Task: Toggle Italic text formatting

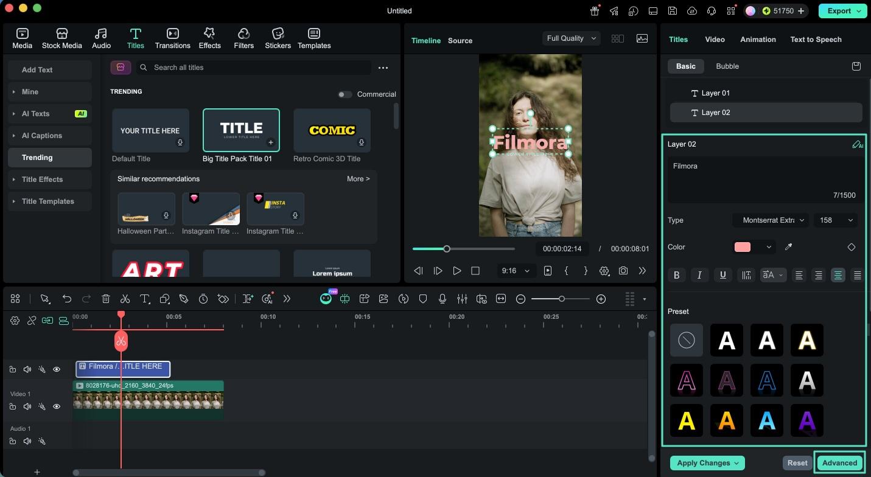Action: point(699,275)
